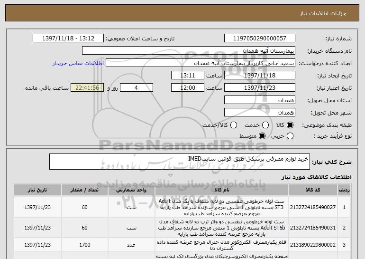Click unit عدد in row 3

pyautogui.click(x=131, y=245)
